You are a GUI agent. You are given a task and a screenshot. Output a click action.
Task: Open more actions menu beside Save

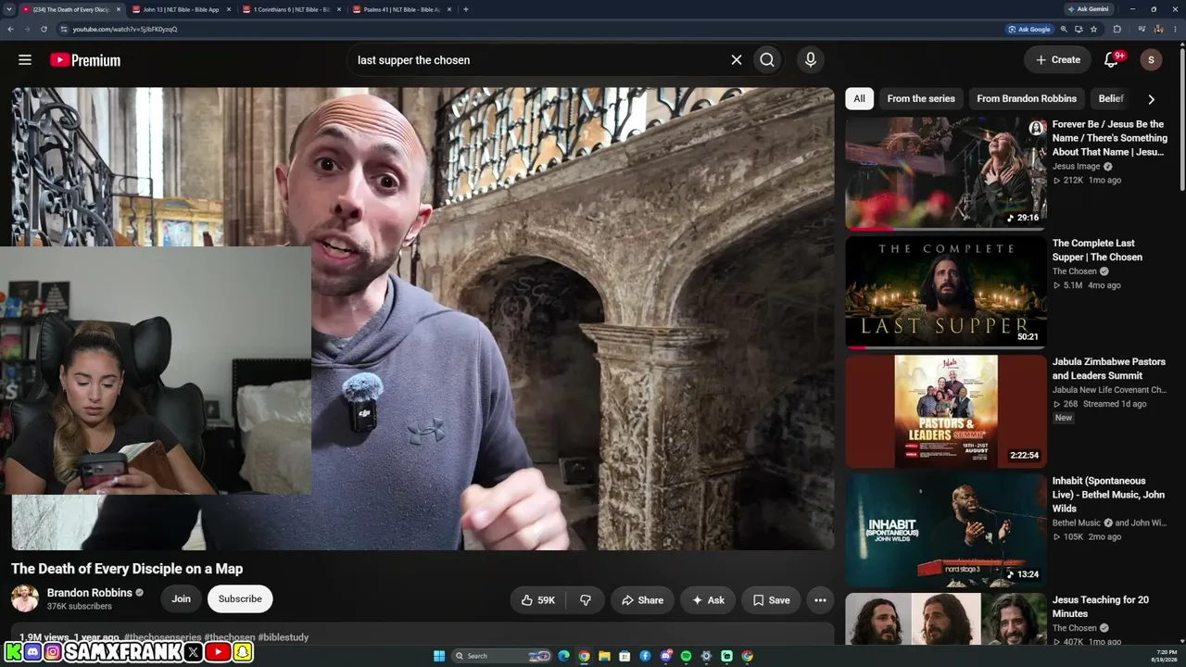tap(820, 600)
